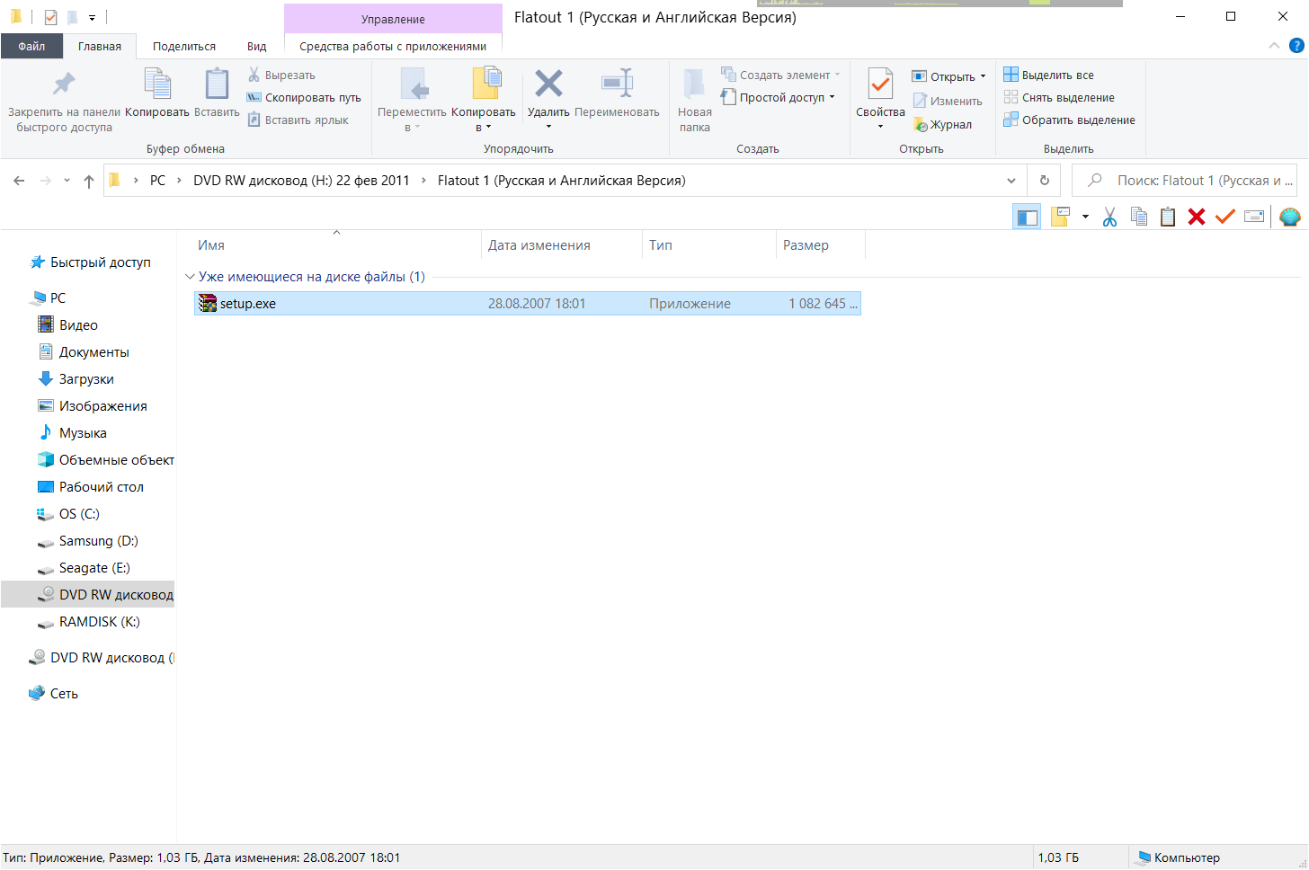Select the setup.exe file
The image size is (1309, 870).
coord(528,304)
